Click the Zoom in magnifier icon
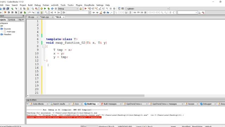 click(162, 13)
